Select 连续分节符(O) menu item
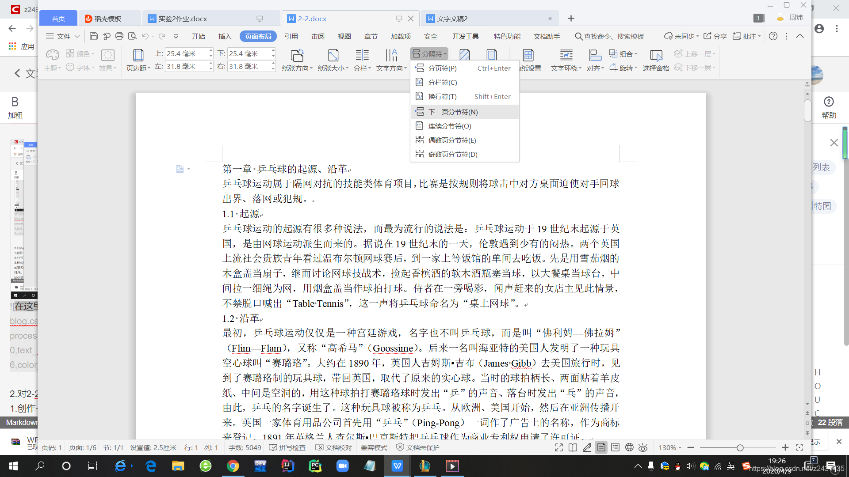849x477 pixels. coord(464,126)
